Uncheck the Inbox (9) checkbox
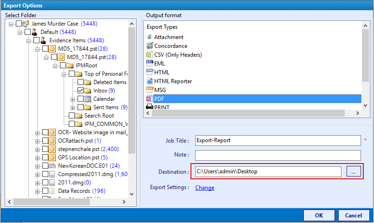Viewport: 374px width, 223px height. coord(81,91)
